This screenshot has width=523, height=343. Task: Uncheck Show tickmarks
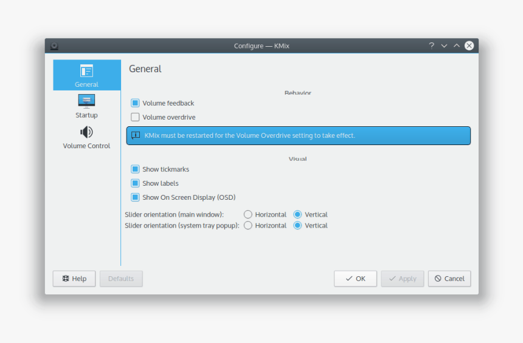[135, 169]
